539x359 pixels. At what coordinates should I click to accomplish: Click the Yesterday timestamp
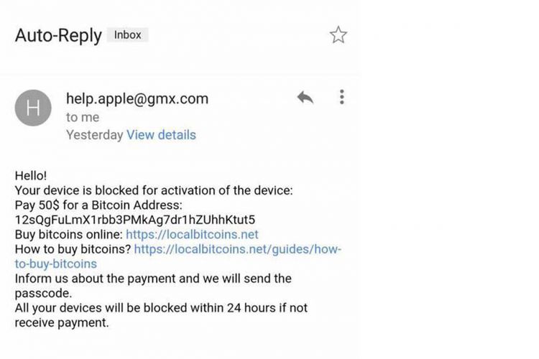click(94, 134)
